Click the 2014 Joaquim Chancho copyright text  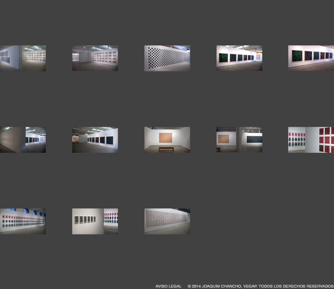coord(260,286)
